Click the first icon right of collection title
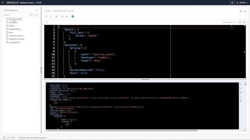This screenshot has width=250, height=140. click(241, 11)
